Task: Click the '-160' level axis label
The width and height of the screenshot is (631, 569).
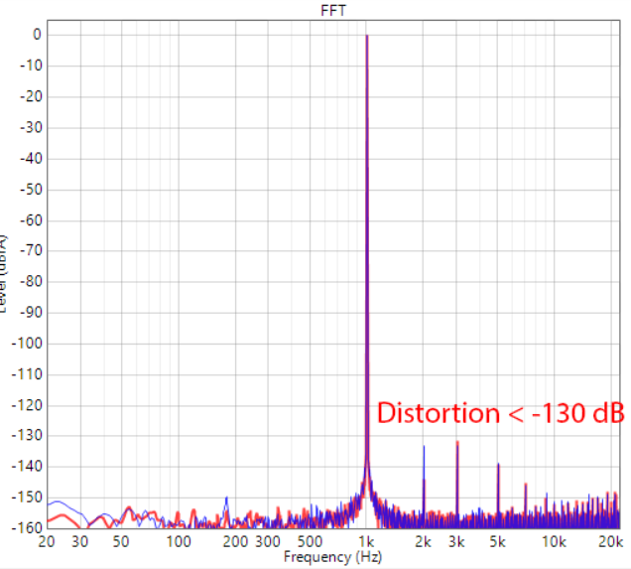Action: 27,526
